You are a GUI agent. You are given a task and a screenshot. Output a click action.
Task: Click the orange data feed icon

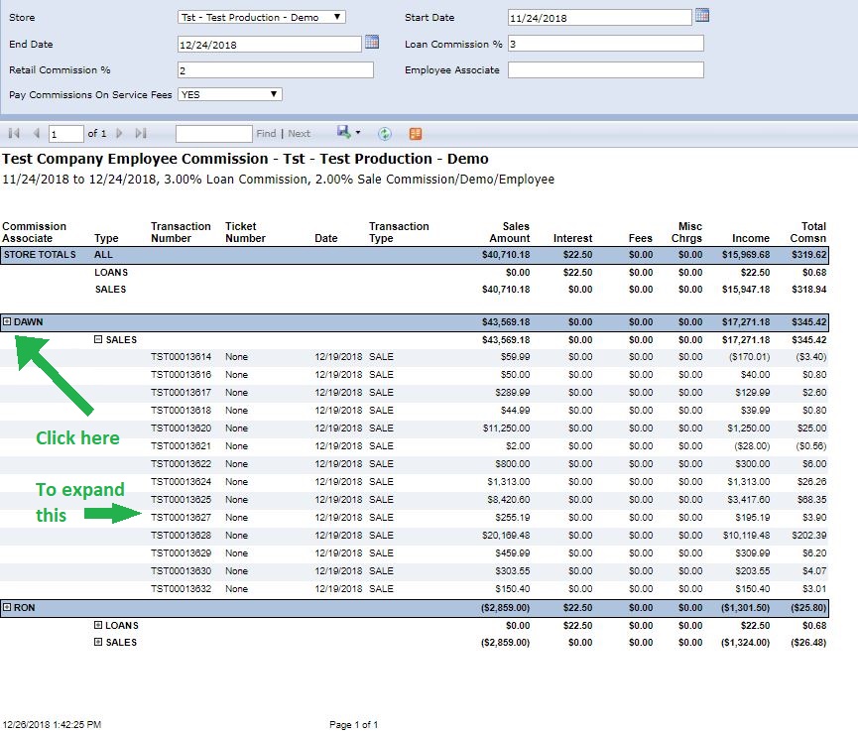pos(416,134)
